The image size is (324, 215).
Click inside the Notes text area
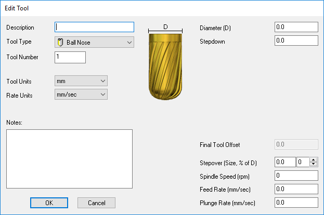pos(69,160)
